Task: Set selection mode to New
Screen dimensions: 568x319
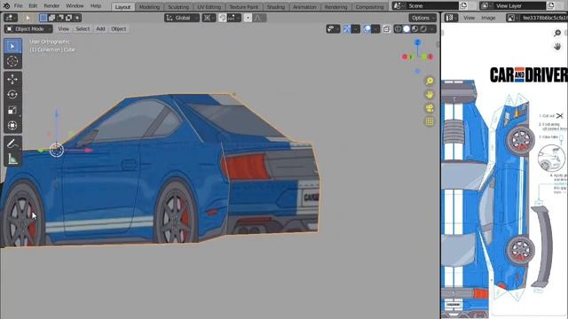Action: point(43,18)
